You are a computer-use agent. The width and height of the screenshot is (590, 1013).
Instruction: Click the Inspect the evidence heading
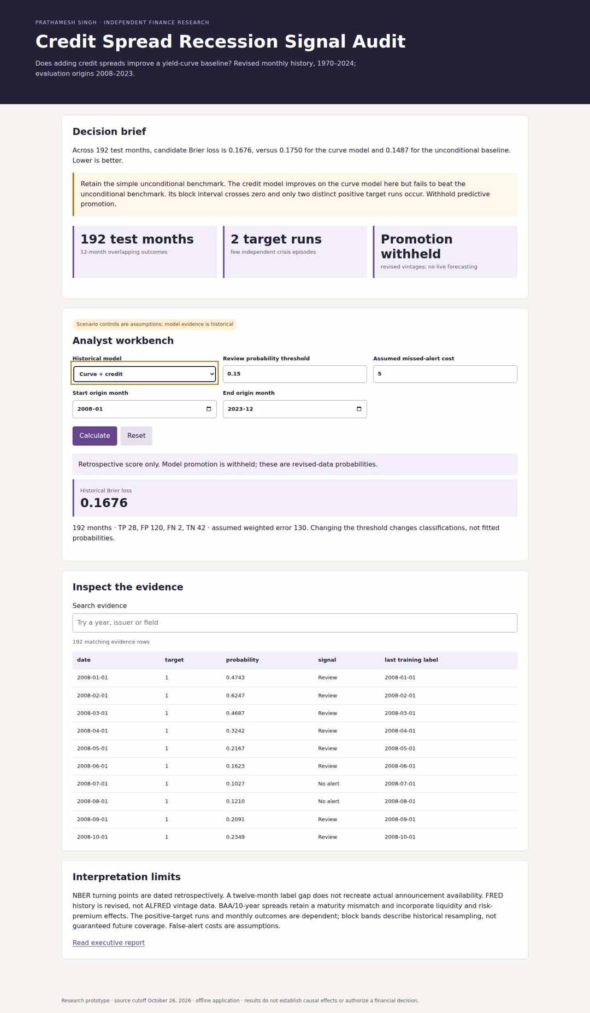click(x=128, y=587)
